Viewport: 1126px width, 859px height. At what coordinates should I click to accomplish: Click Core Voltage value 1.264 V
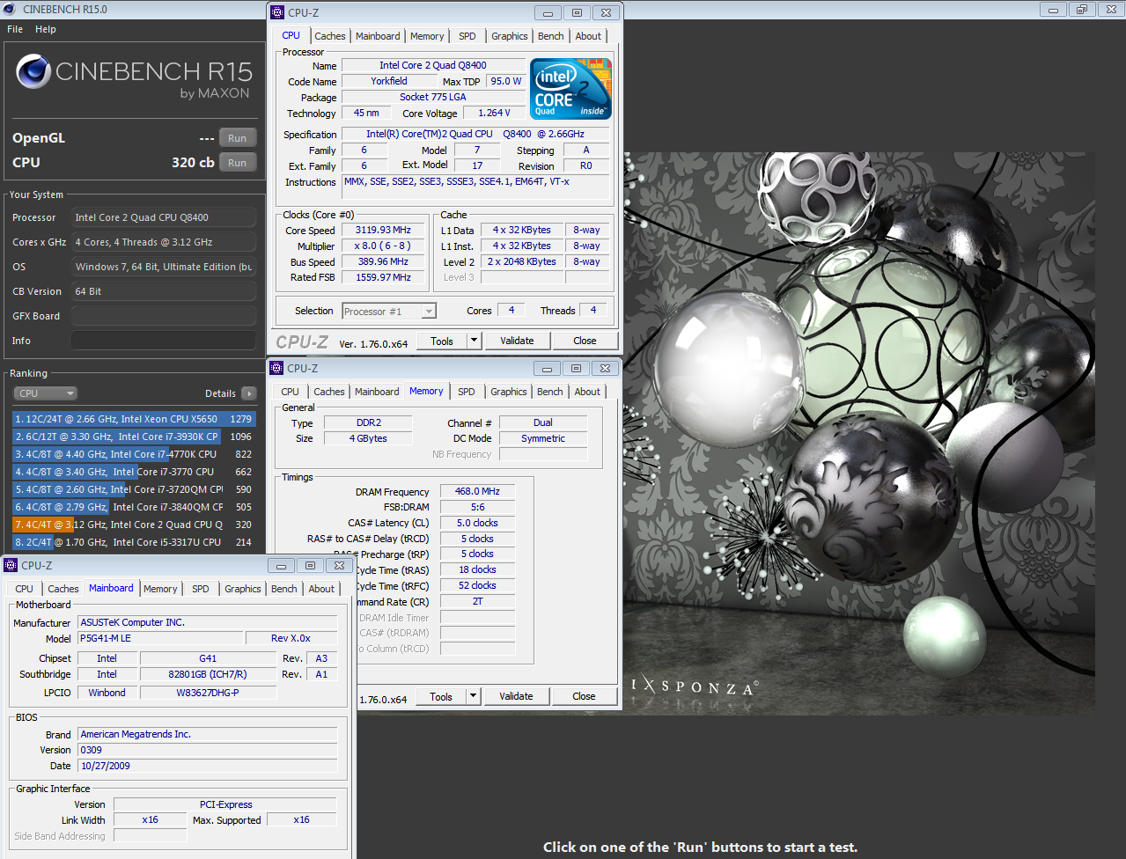pyautogui.click(x=494, y=113)
